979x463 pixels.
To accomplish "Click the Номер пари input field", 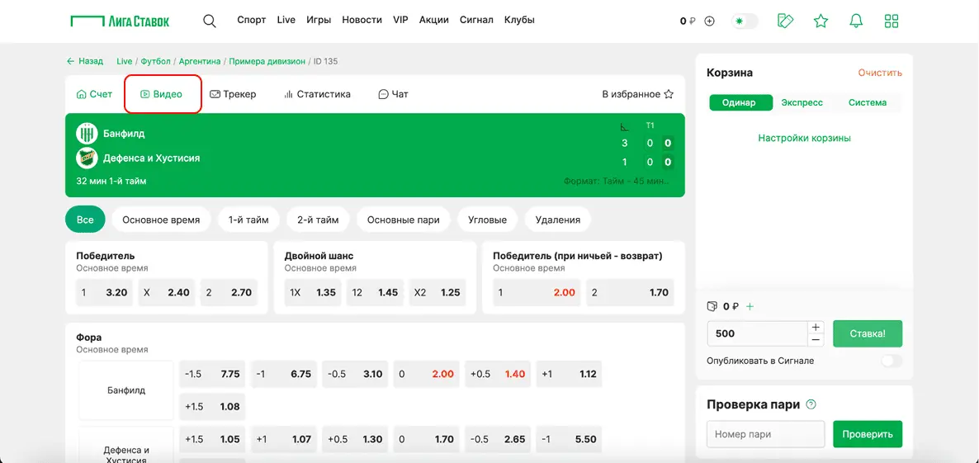I will coord(765,434).
